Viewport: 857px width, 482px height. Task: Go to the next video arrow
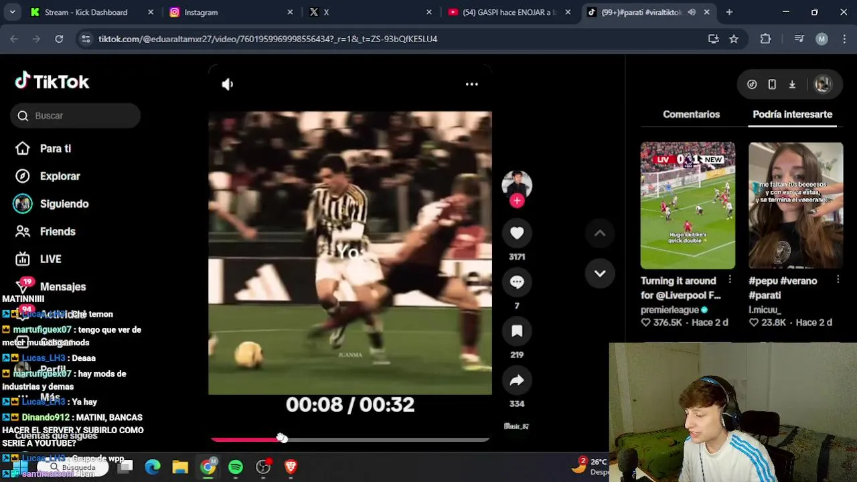tap(600, 273)
